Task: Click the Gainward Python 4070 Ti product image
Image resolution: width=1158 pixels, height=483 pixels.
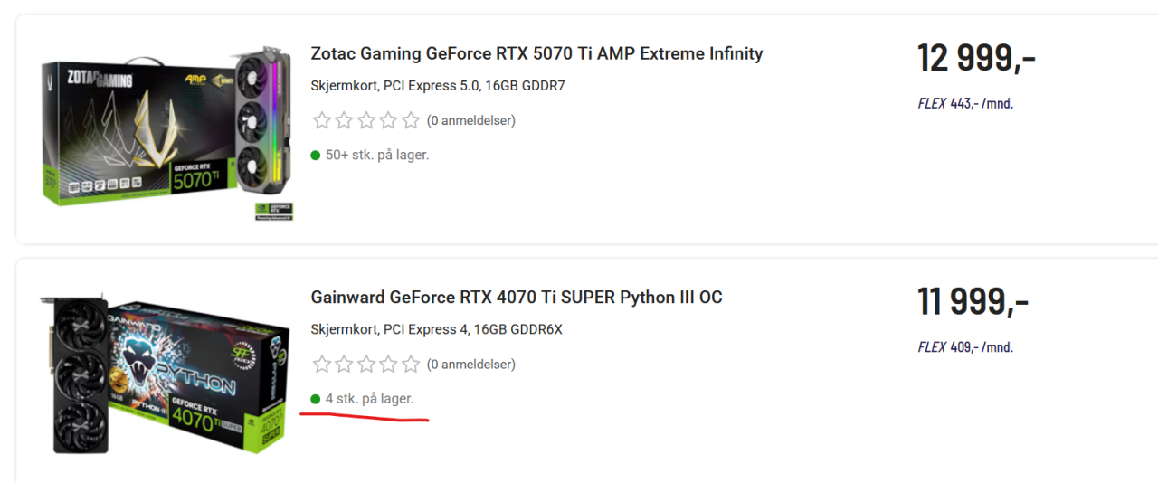Action: pos(166,371)
